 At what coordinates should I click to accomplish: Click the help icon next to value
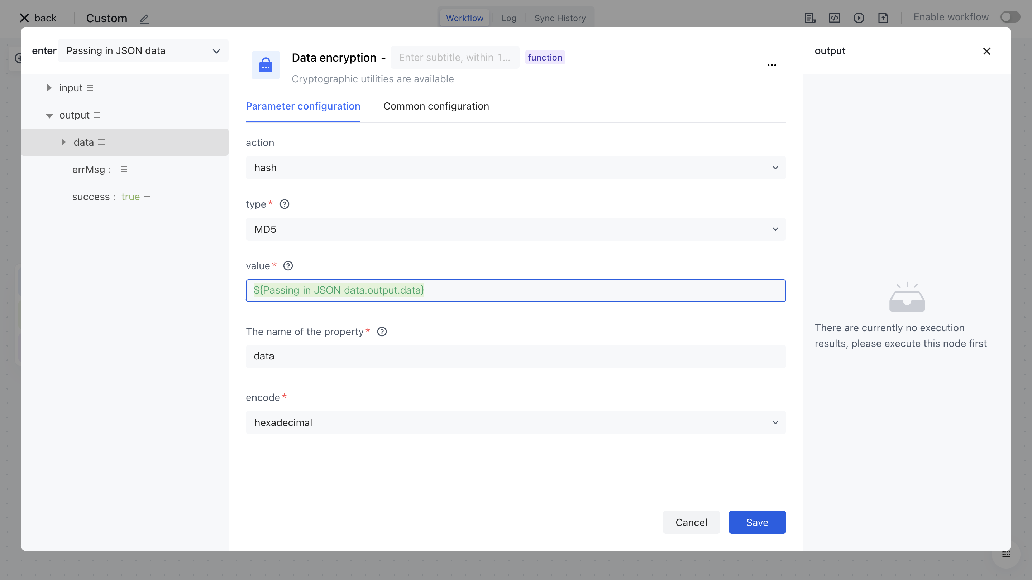pos(288,266)
